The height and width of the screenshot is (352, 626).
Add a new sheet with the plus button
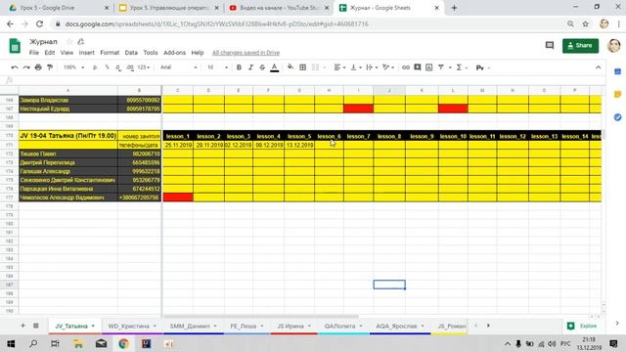22,326
